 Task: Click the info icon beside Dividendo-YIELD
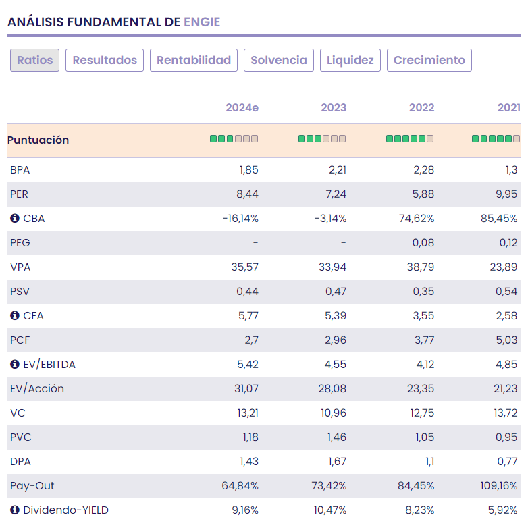[14, 510]
